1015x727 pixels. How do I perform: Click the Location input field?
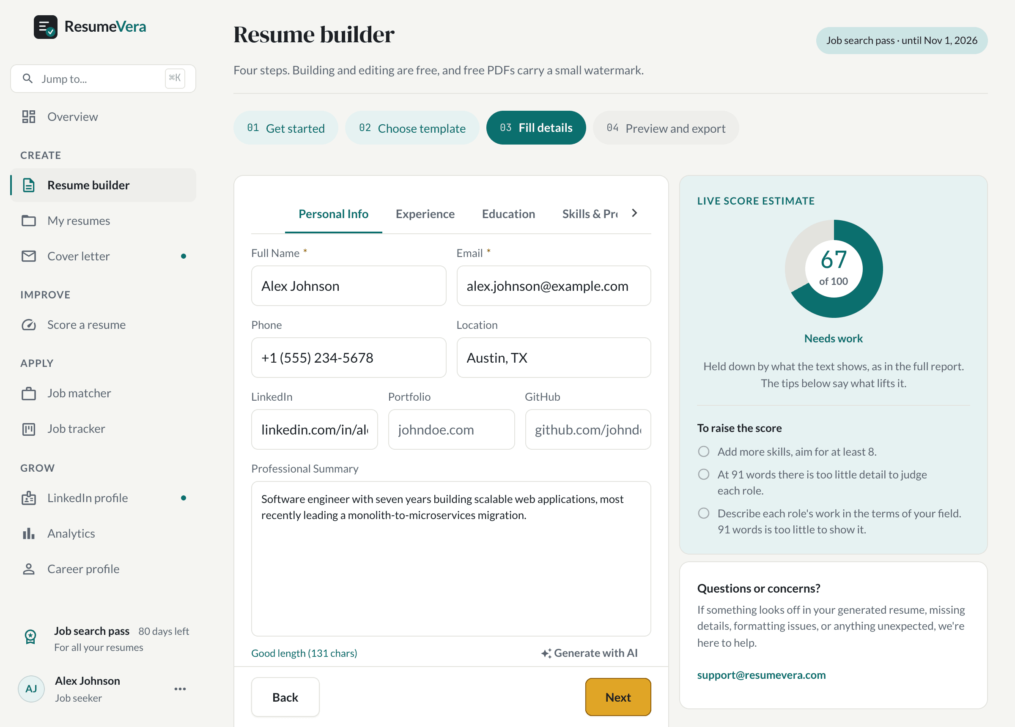[554, 358]
